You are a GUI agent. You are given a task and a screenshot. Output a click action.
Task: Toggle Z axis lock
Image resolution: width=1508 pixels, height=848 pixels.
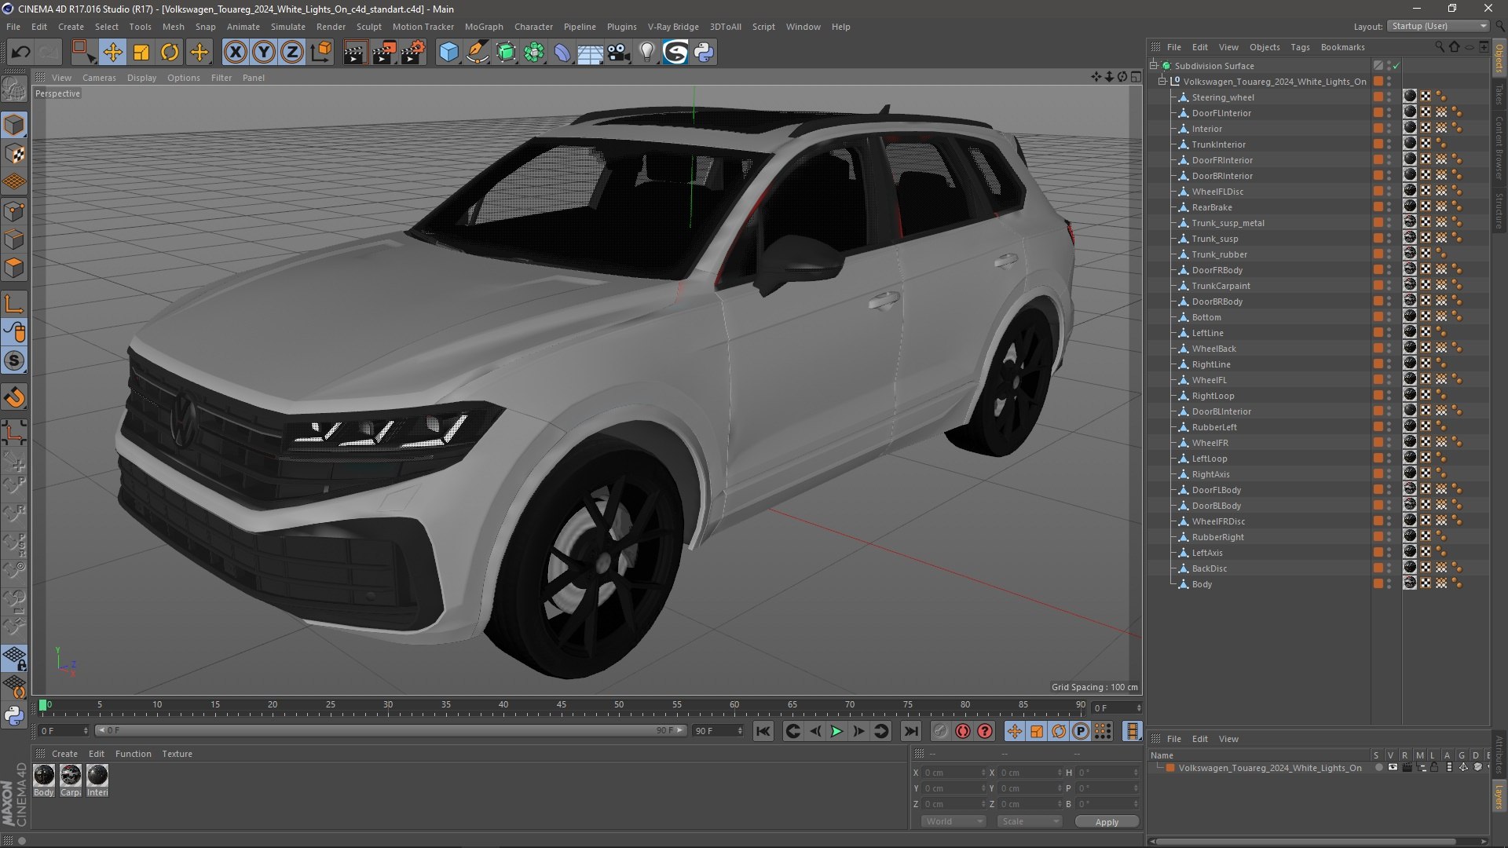292,53
